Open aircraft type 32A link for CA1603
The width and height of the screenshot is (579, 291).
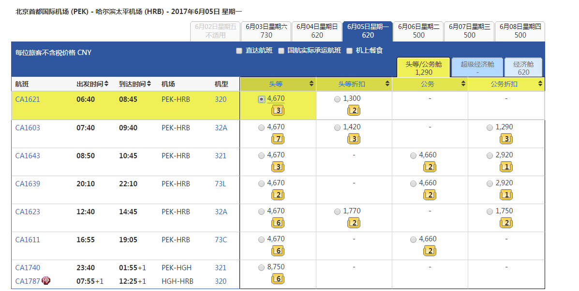pos(221,128)
